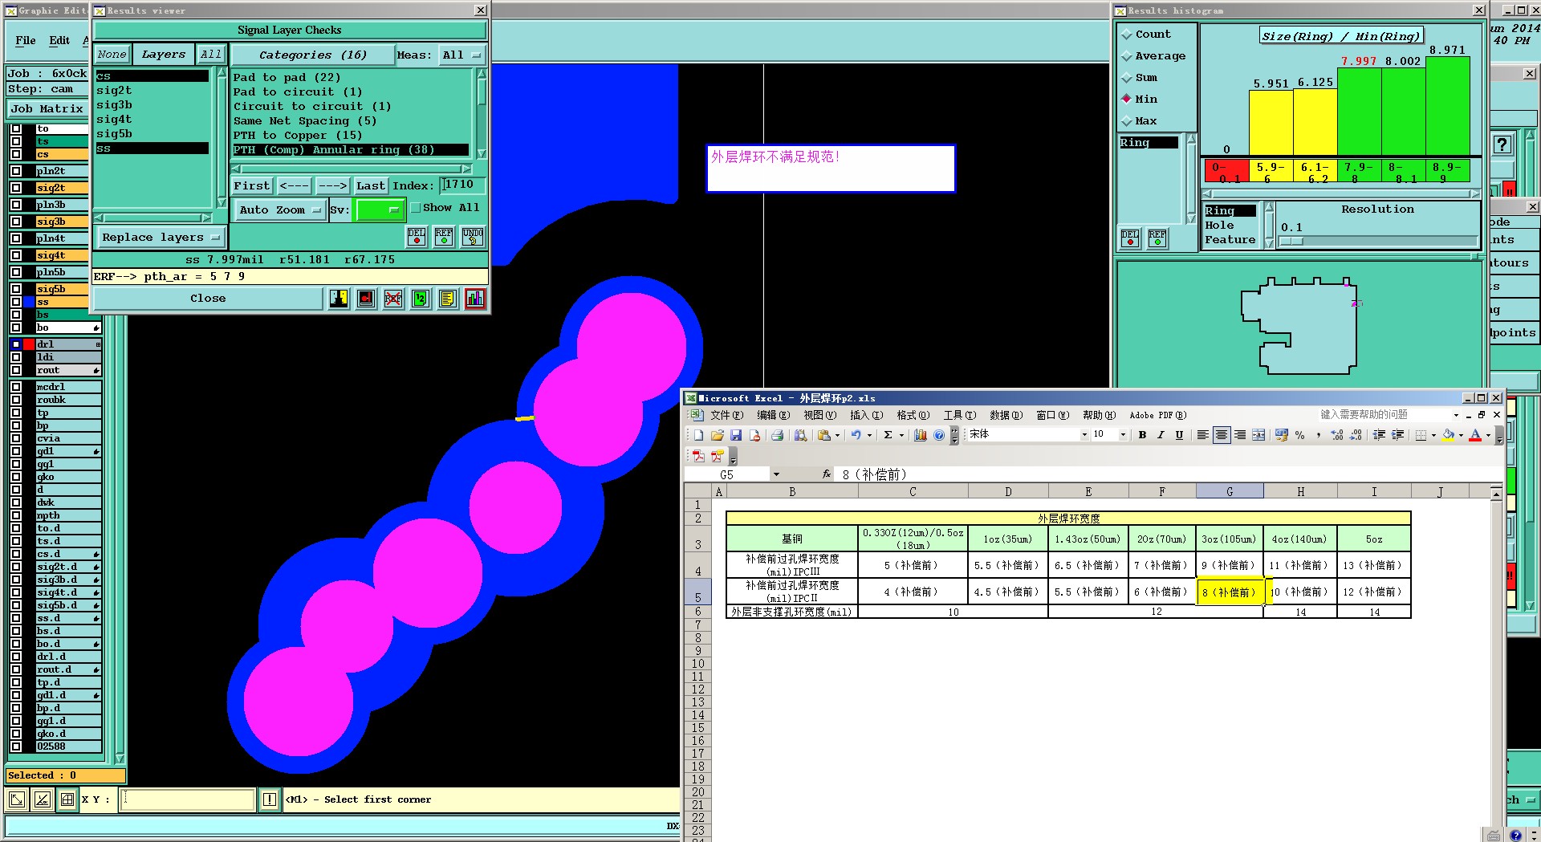Click Percent style icon in Excel

(1299, 435)
